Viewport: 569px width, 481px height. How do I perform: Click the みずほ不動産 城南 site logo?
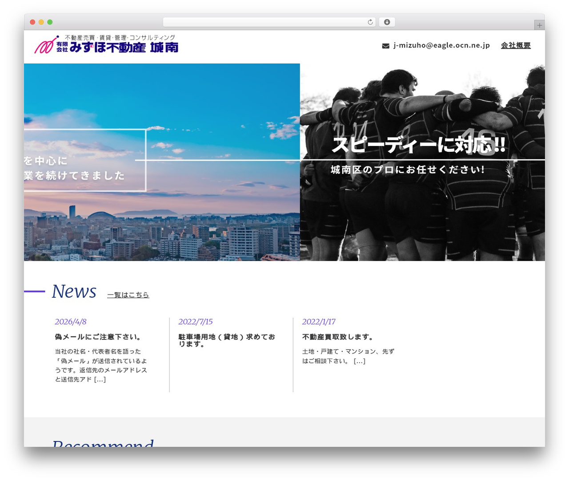tap(107, 44)
